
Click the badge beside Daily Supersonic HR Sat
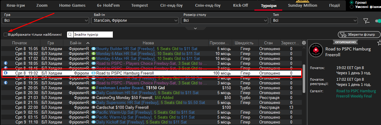click(94, 102)
